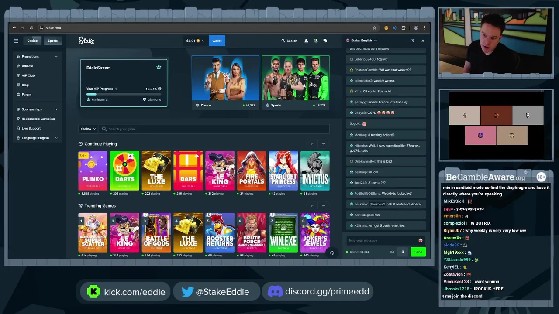The image size is (559, 314).
Task: Launch Bars in Continue Playing
Action: (188, 171)
